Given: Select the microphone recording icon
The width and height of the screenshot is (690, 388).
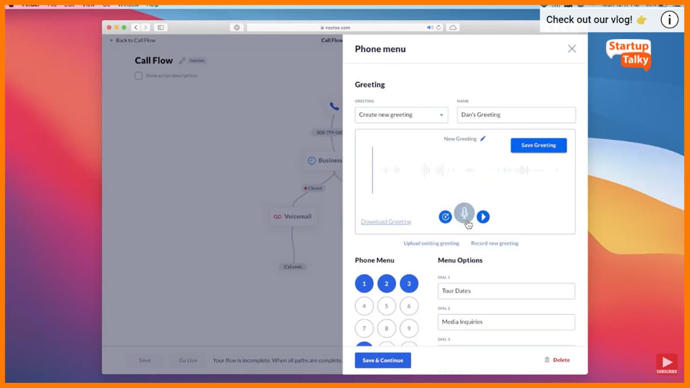Looking at the screenshot, I should pyautogui.click(x=464, y=213).
